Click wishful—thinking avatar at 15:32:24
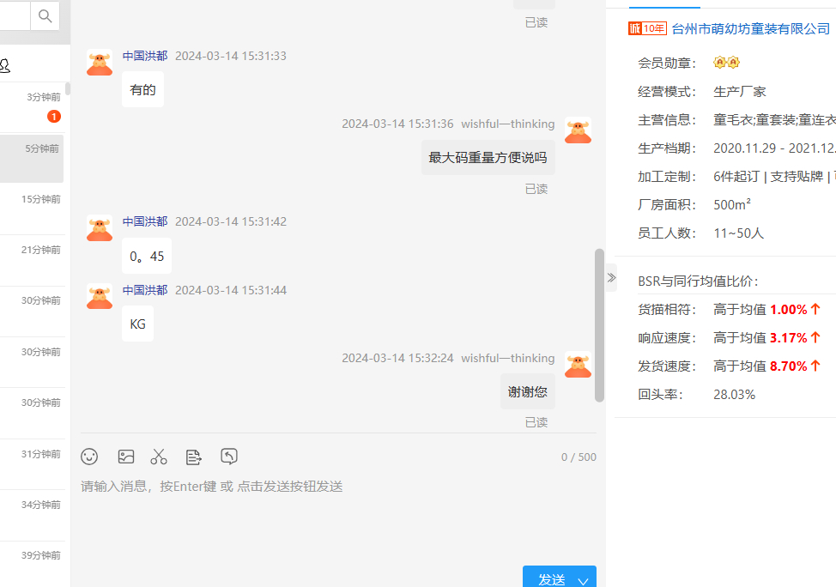This screenshot has width=836, height=587. (578, 364)
